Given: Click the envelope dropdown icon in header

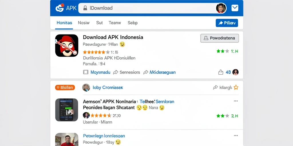Looking at the screenshot, I should [235, 8].
